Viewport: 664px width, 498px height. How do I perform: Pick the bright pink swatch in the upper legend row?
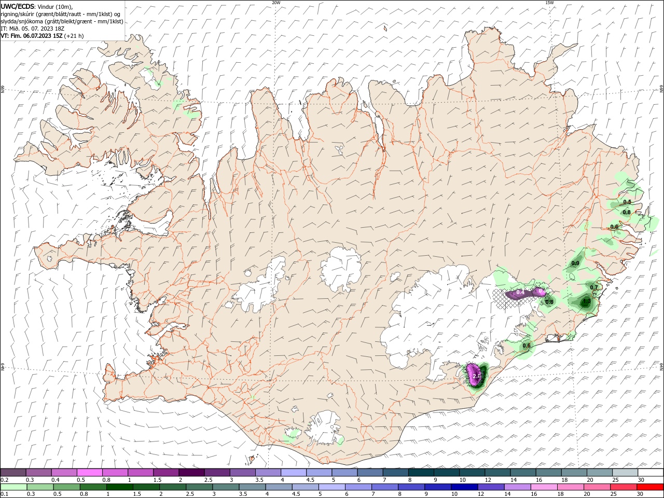[x=89, y=473]
